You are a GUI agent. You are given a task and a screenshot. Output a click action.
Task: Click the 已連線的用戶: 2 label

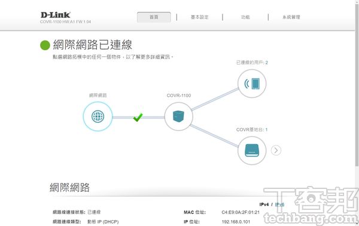pos(252,62)
